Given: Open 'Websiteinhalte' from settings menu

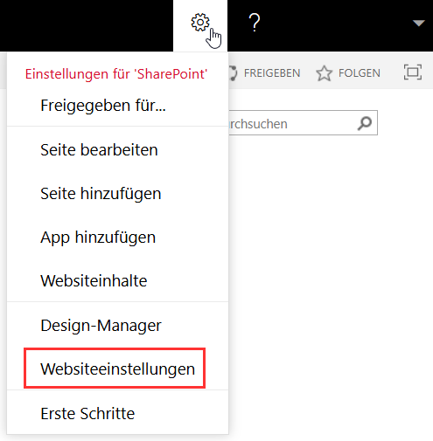Looking at the screenshot, I should 118,281.
